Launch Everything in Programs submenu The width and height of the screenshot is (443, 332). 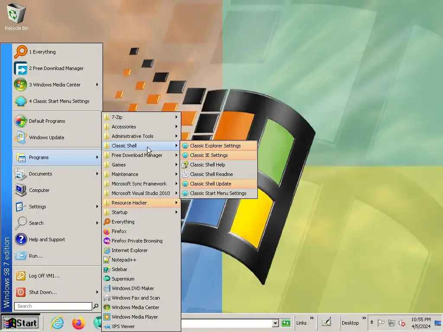(x=141, y=222)
